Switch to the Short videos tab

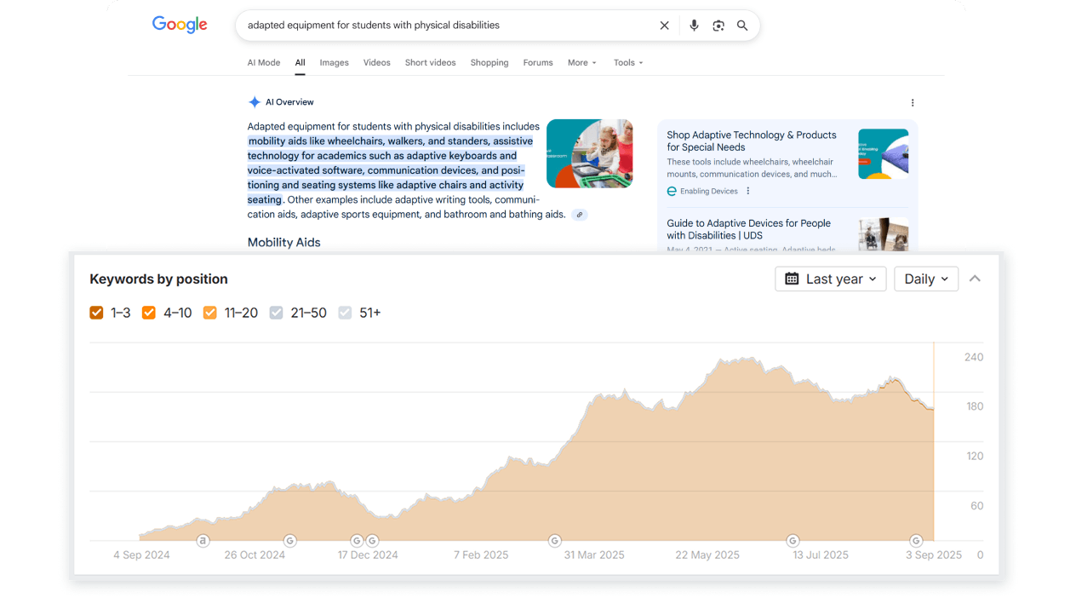click(430, 62)
